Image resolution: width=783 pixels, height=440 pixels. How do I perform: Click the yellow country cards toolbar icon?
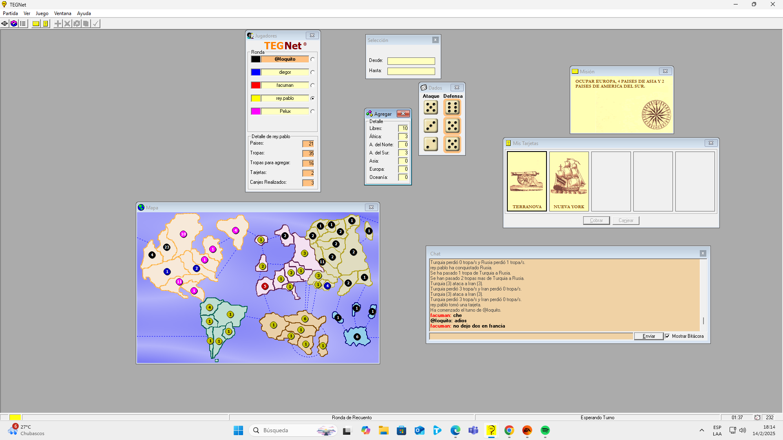point(45,24)
